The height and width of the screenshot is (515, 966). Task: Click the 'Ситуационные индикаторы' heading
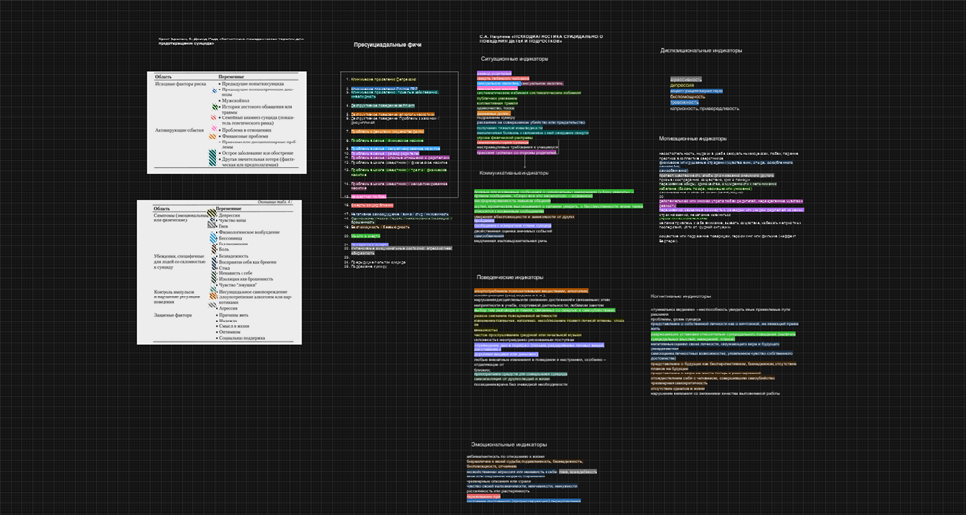[515, 59]
